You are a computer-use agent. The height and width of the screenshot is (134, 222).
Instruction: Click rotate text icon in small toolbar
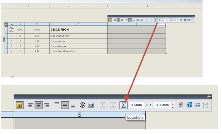coord(138,20)
